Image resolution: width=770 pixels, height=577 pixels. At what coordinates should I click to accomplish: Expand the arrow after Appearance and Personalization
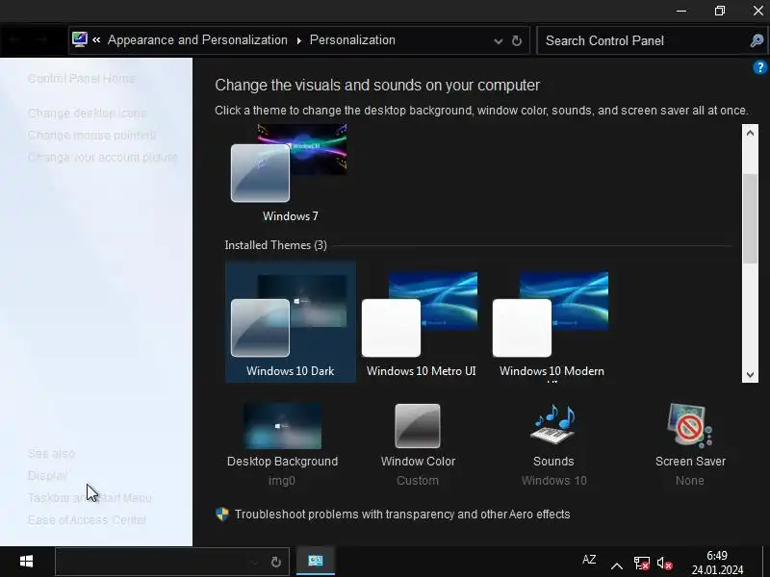(x=298, y=40)
